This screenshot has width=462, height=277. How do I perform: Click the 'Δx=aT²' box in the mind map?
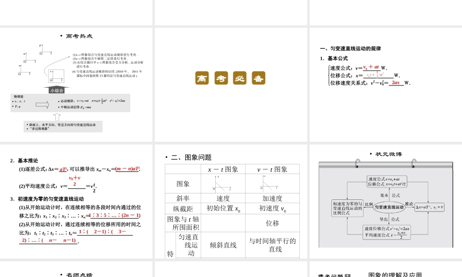click(429, 207)
